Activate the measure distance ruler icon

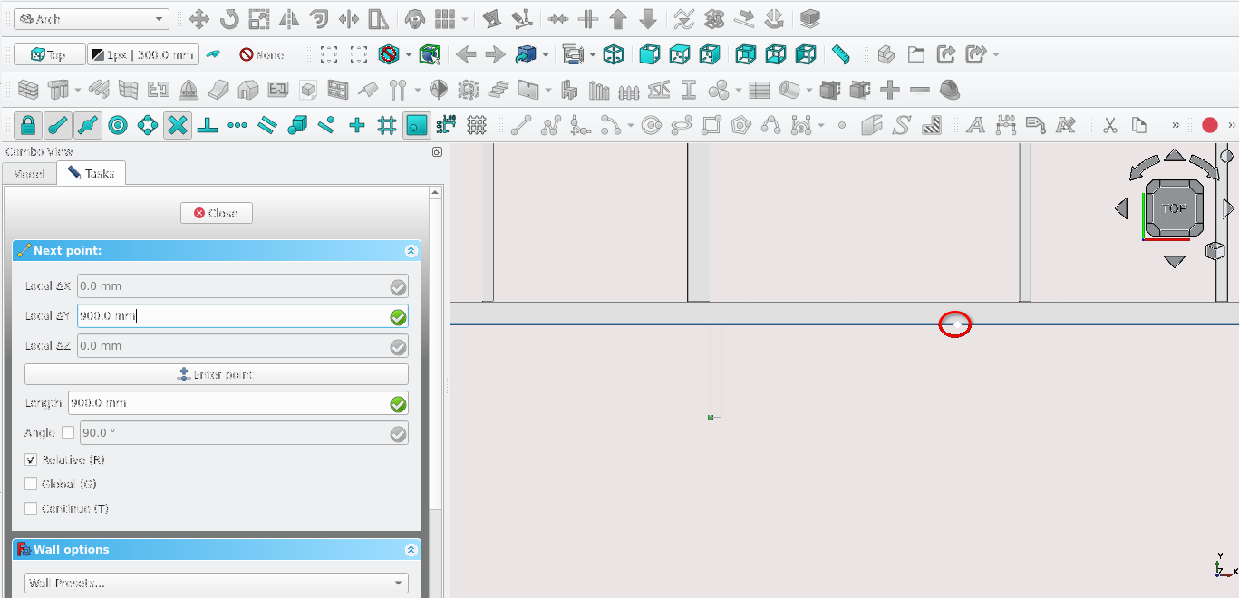(840, 54)
